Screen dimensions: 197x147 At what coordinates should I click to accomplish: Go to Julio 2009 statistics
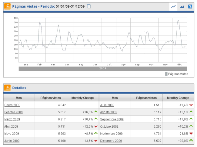(x=107, y=105)
